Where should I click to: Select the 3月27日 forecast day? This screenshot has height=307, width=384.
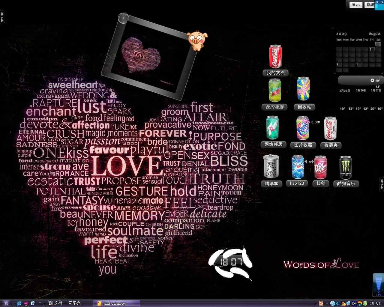click(376, 91)
